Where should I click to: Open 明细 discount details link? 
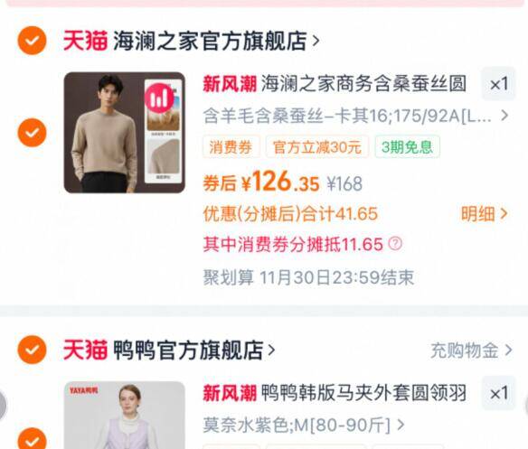tap(484, 213)
